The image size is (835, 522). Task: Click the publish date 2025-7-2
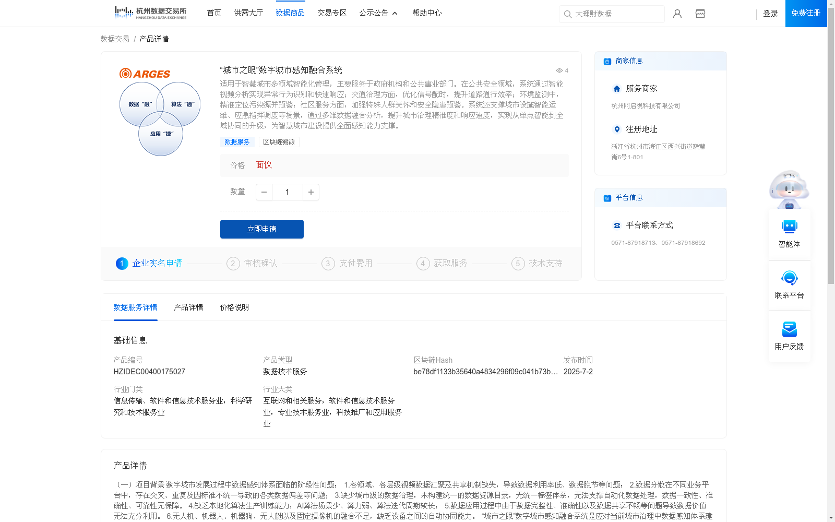578,372
